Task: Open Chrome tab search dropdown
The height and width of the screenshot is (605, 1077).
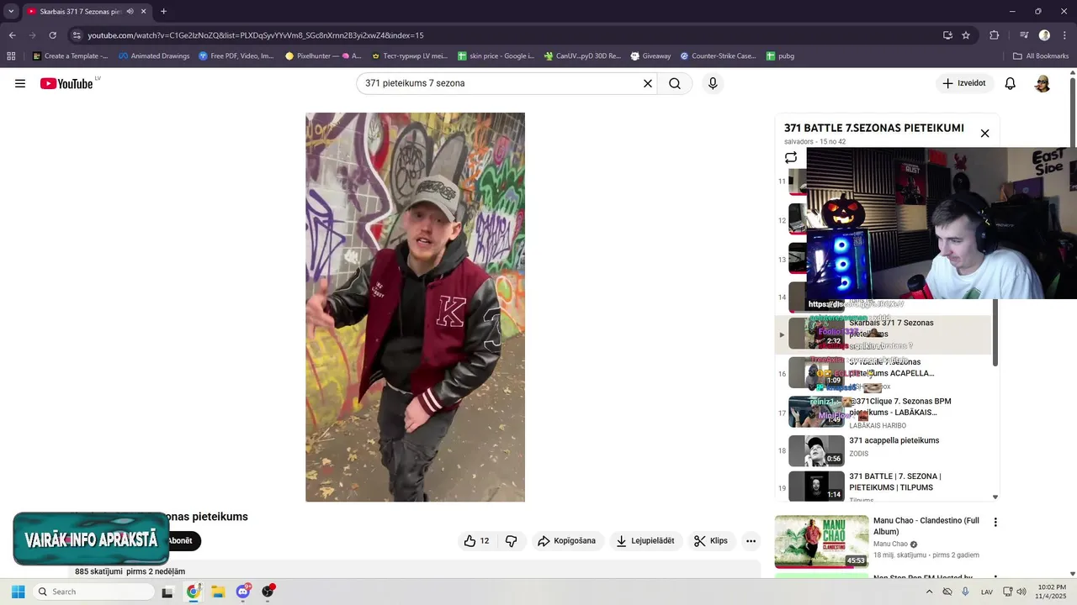Action: 11,12
